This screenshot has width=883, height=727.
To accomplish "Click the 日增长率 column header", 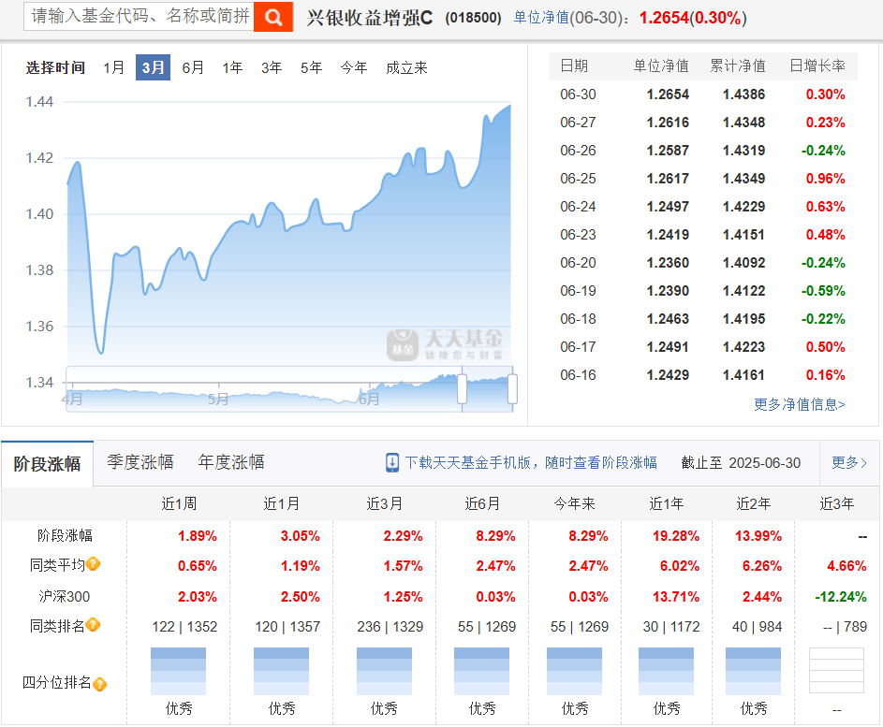I will tap(817, 65).
